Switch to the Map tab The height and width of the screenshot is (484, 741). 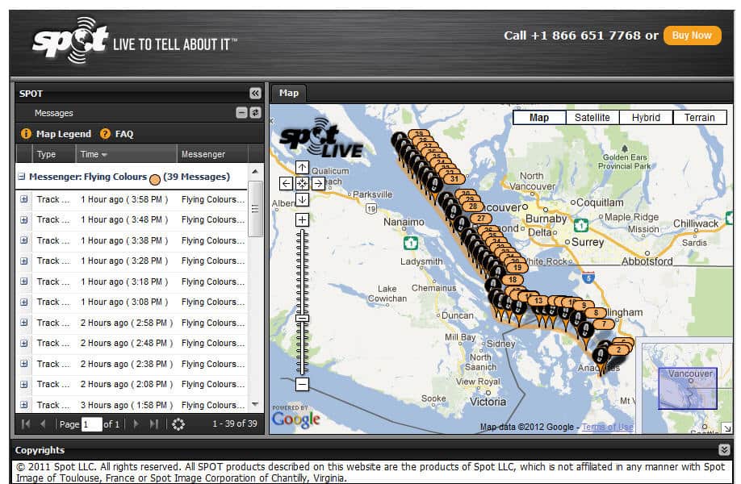pos(289,93)
